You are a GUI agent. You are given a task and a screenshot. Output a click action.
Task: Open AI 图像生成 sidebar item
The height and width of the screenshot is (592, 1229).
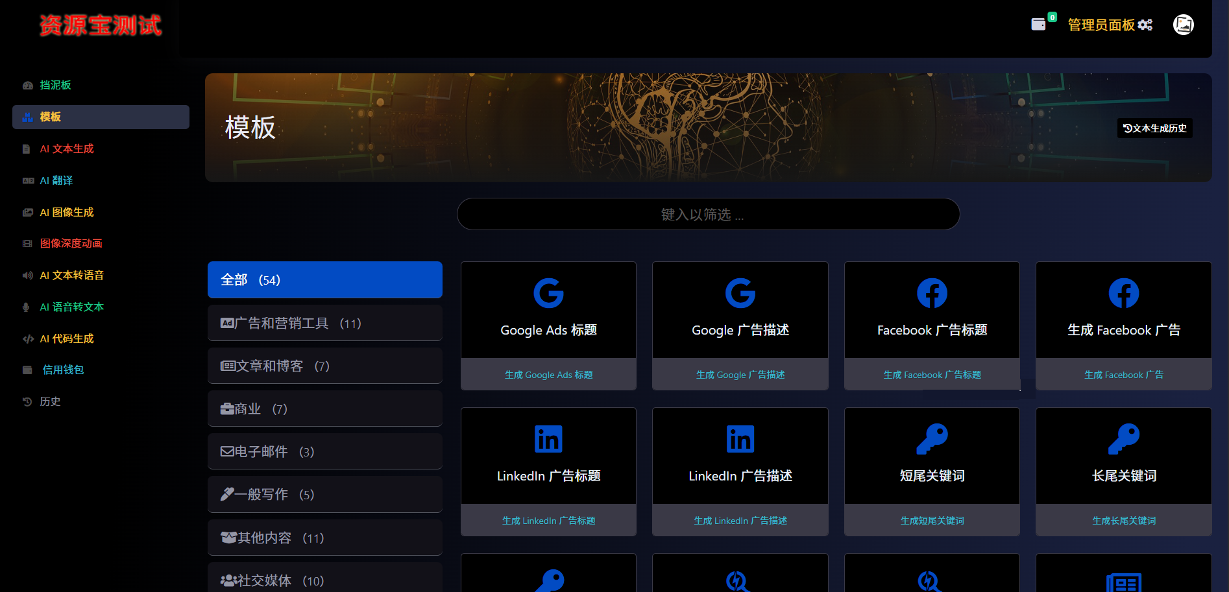(x=67, y=212)
